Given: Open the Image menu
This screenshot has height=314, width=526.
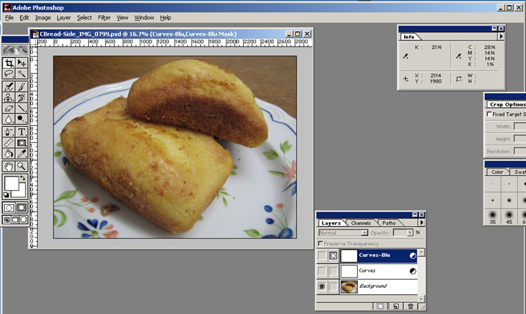Looking at the screenshot, I should [43, 18].
